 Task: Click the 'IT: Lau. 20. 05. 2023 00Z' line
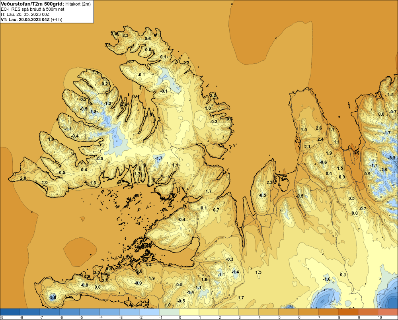pyautogui.click(x=25, y=14)
